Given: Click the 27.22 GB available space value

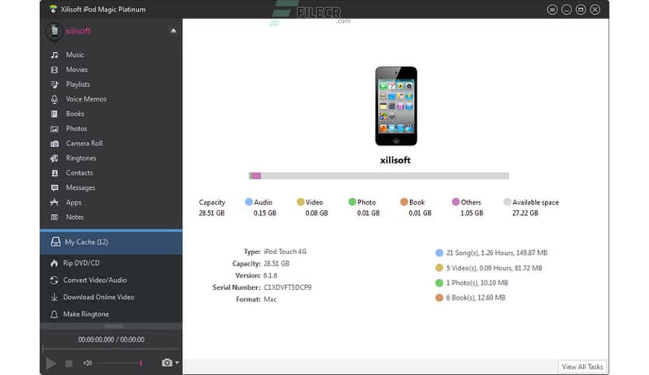Looking at the screenshot, I should (526, 213).
